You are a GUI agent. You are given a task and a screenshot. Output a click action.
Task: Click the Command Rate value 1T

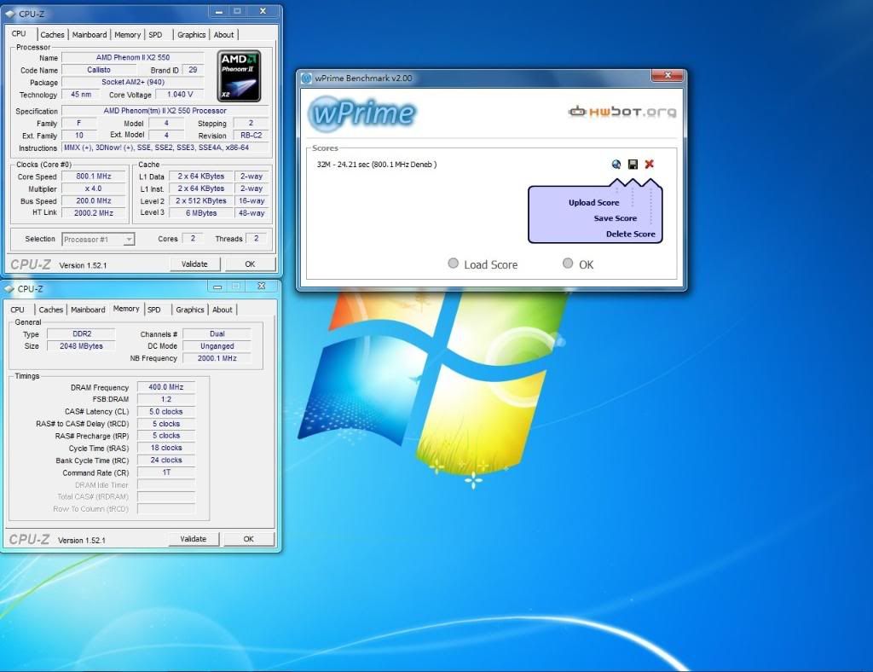(x=166, y=472)
